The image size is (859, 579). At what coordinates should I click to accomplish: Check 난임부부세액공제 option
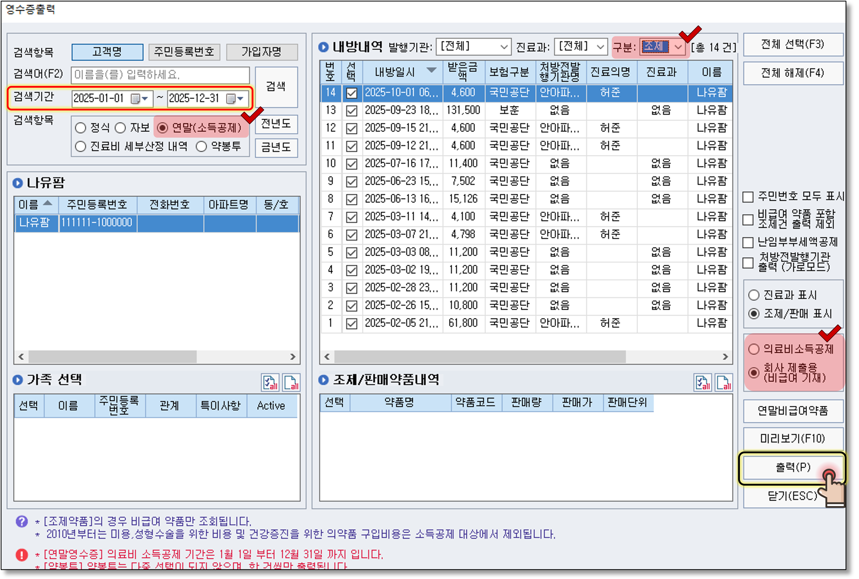[748, 243]
